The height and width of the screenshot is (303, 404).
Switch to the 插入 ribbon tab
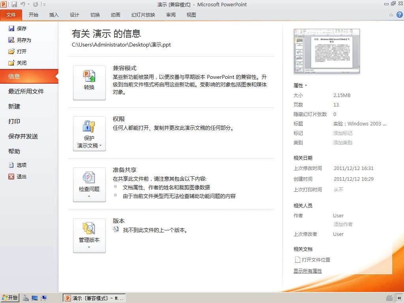(x=54, y=15)
